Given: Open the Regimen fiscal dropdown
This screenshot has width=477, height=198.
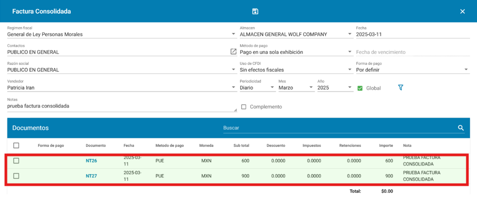Looking at the screenshot, I should (x=122, y=35).
